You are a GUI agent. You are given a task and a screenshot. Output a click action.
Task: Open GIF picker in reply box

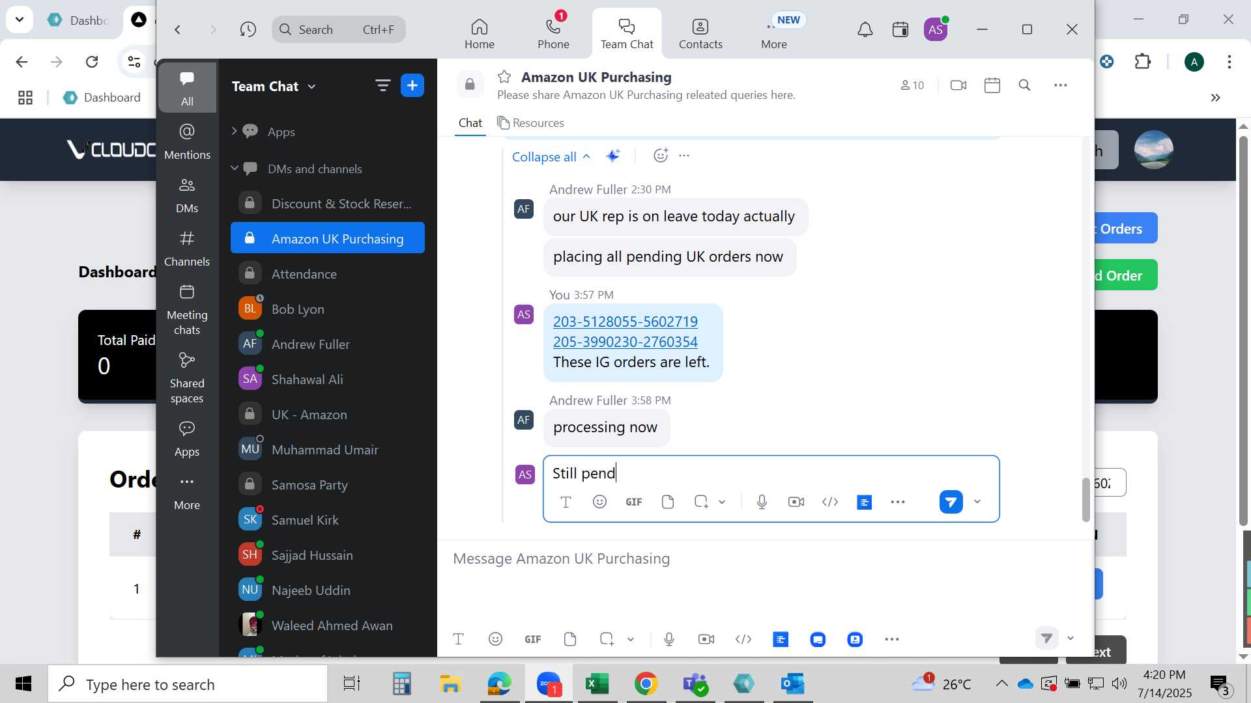pyautogui.click(x=634, y=502)
